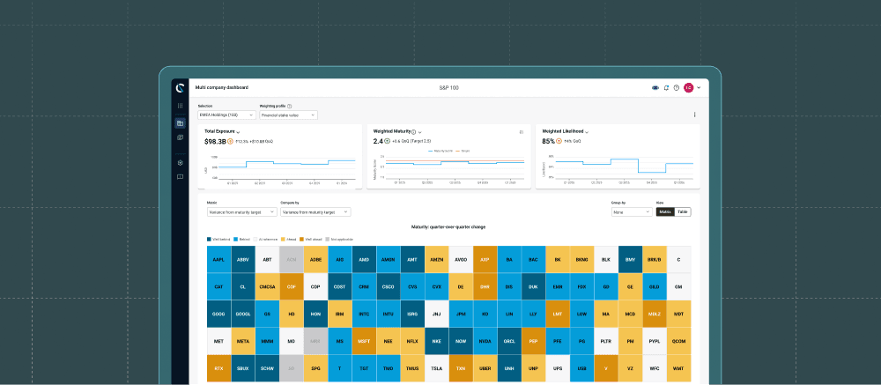Click the blue badge icon in the header
The width and height of the screenshot is (881, 385).
tap(655, 88)
